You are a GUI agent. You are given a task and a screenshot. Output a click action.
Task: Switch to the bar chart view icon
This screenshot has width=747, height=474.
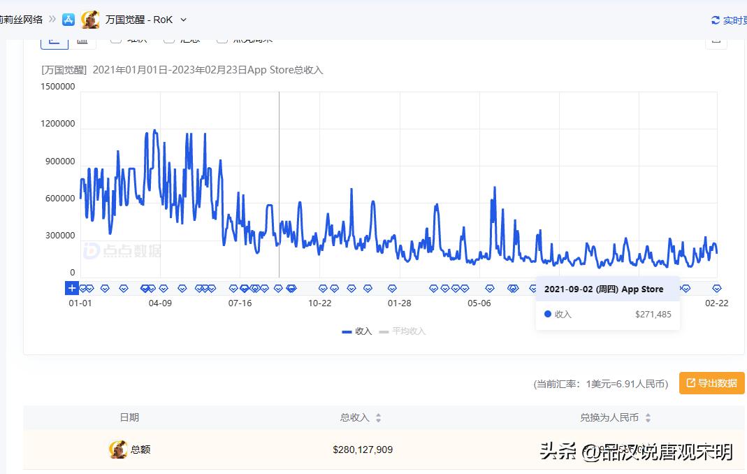(x=82, y=40)
